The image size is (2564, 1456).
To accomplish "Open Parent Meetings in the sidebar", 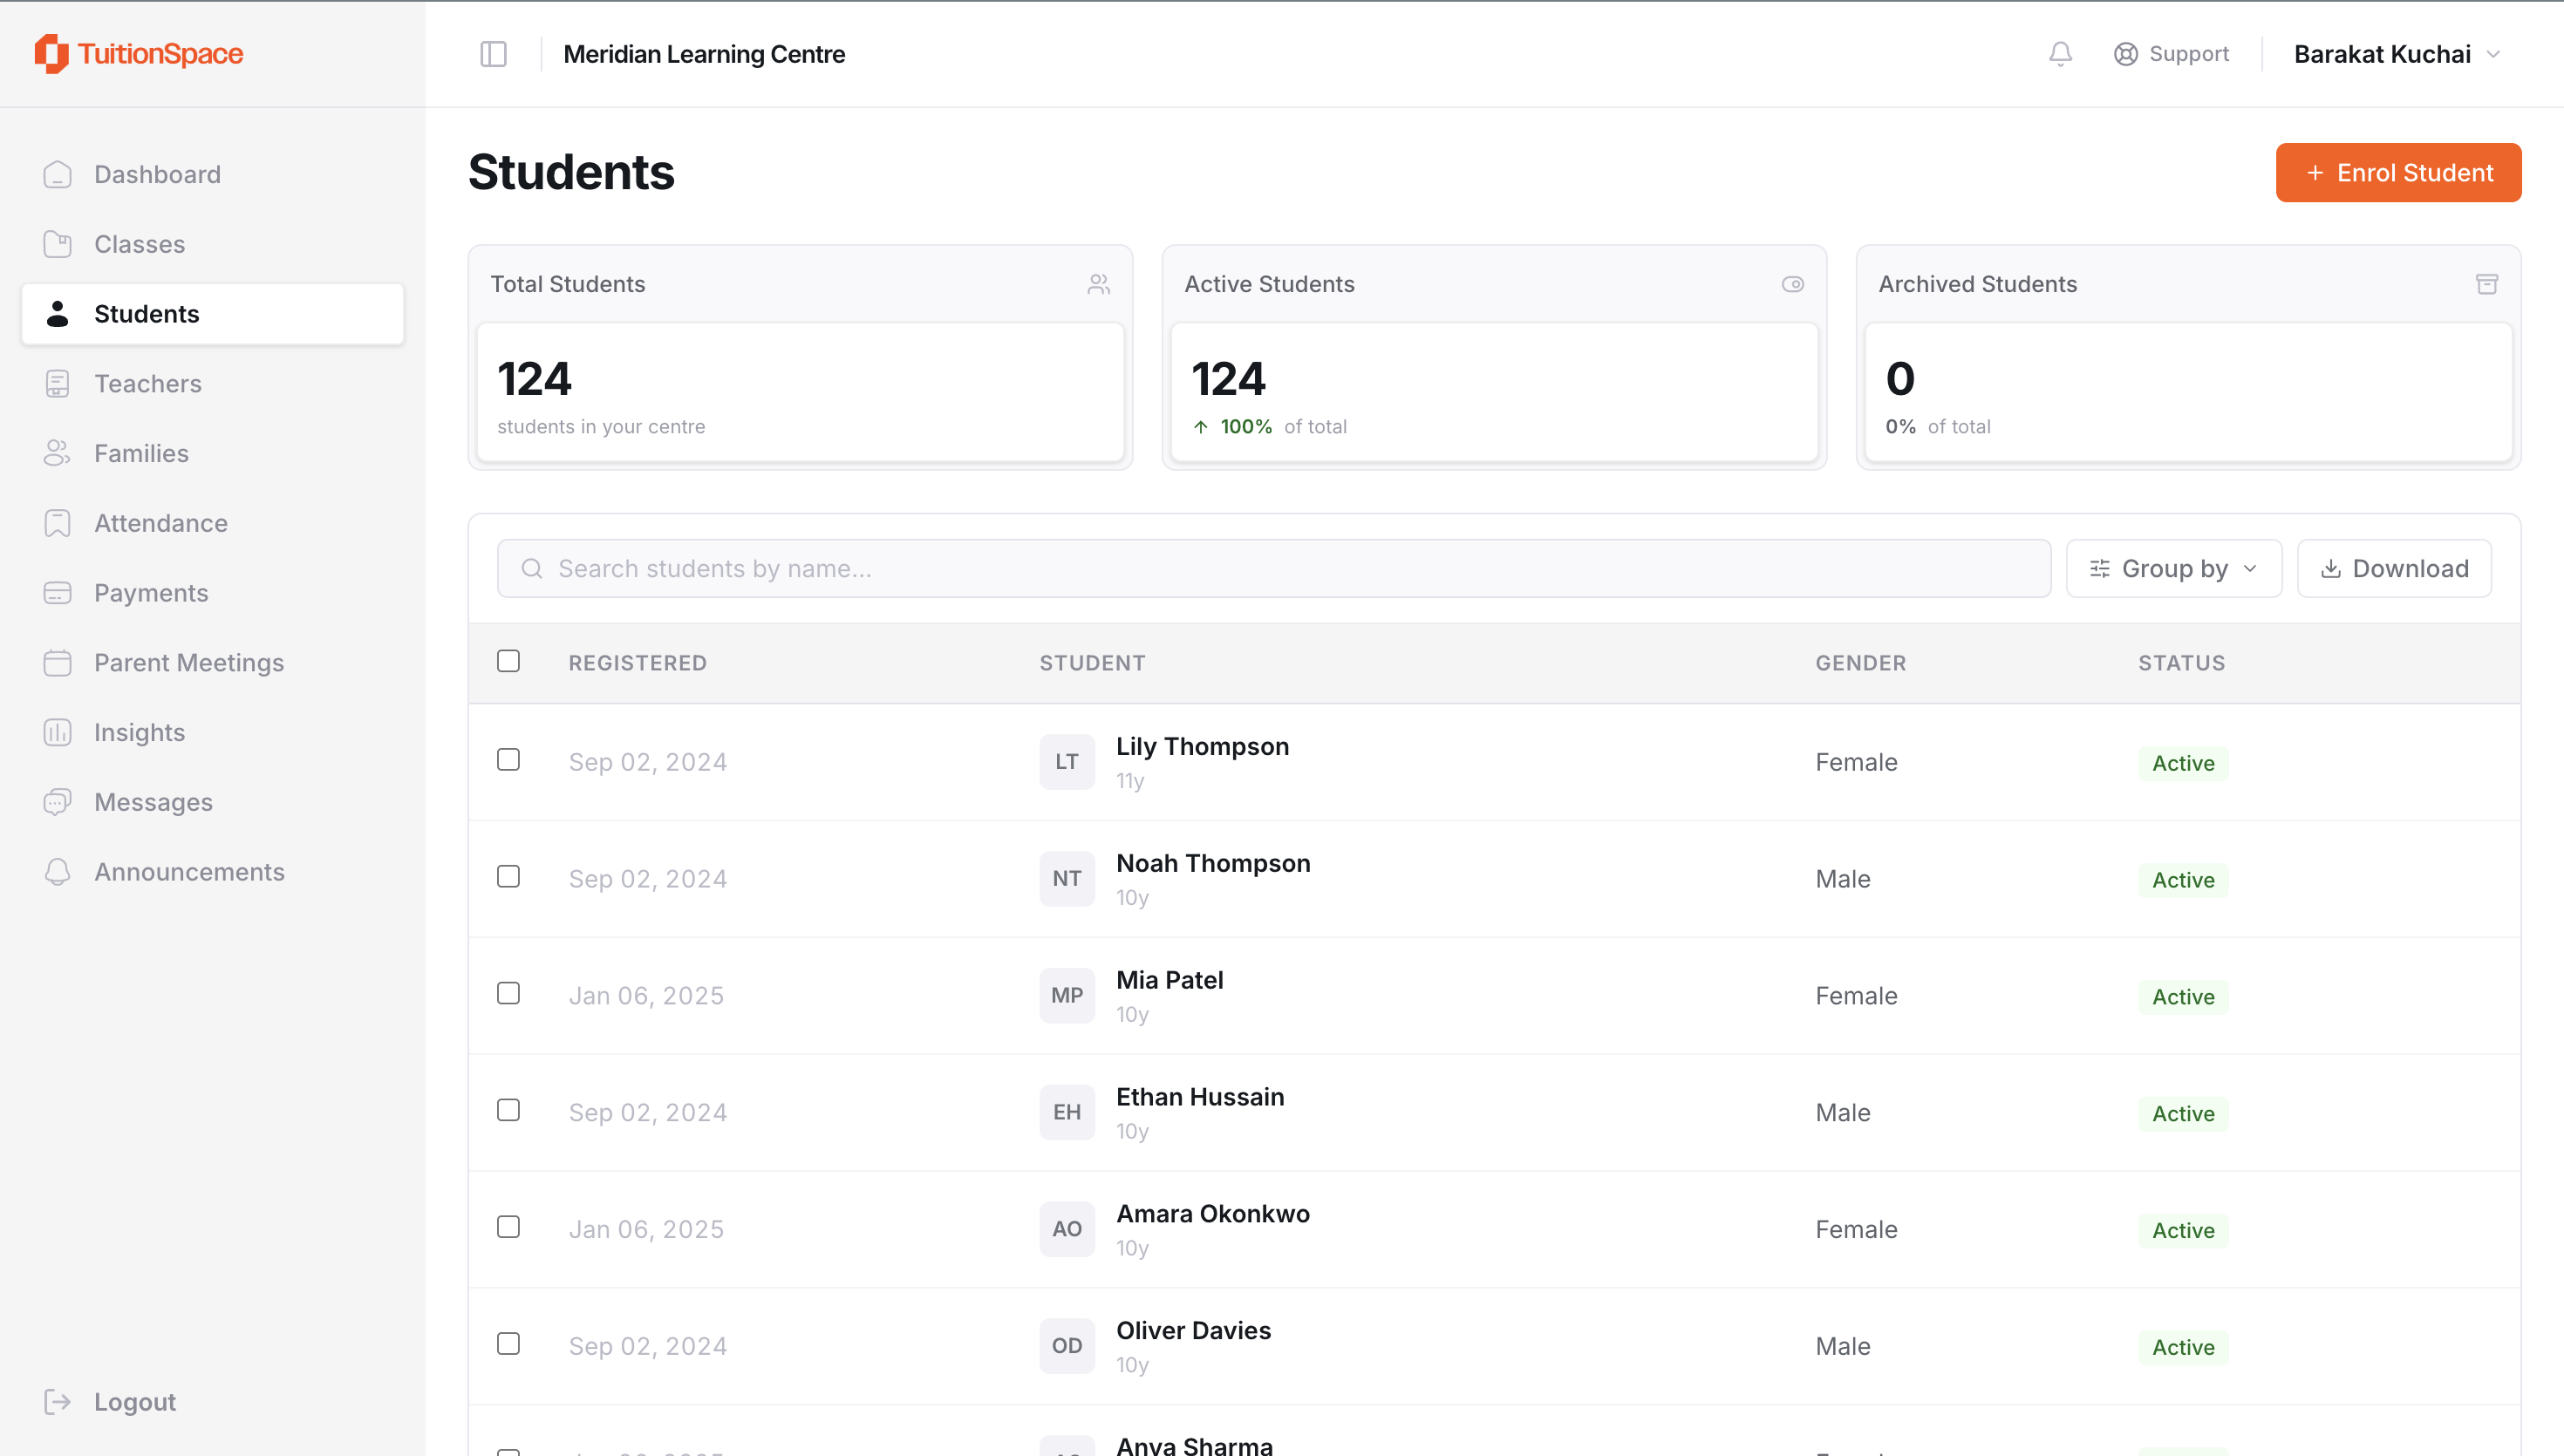I will (213, 663).
